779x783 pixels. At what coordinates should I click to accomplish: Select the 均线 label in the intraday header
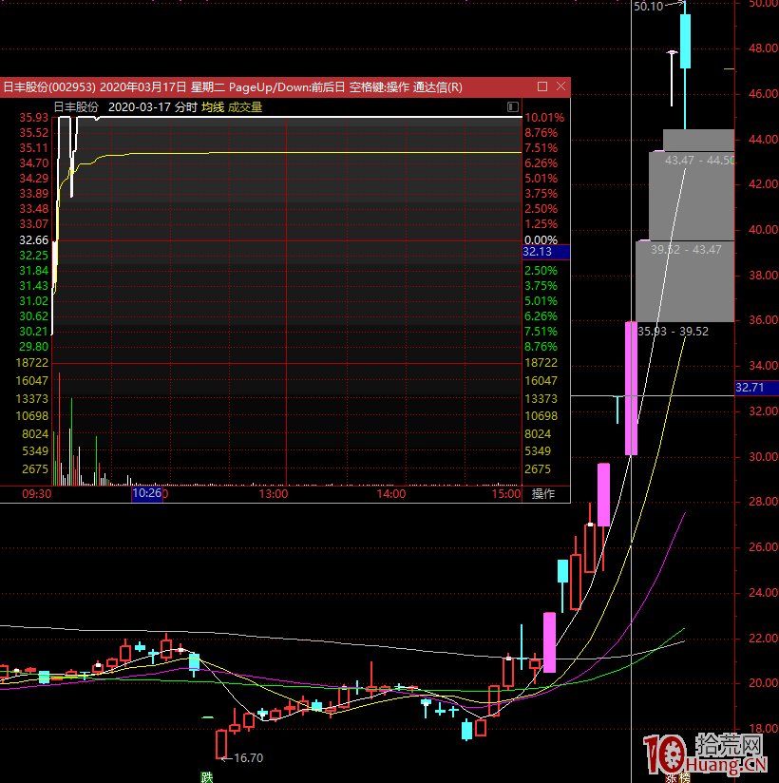coord(213,107)
